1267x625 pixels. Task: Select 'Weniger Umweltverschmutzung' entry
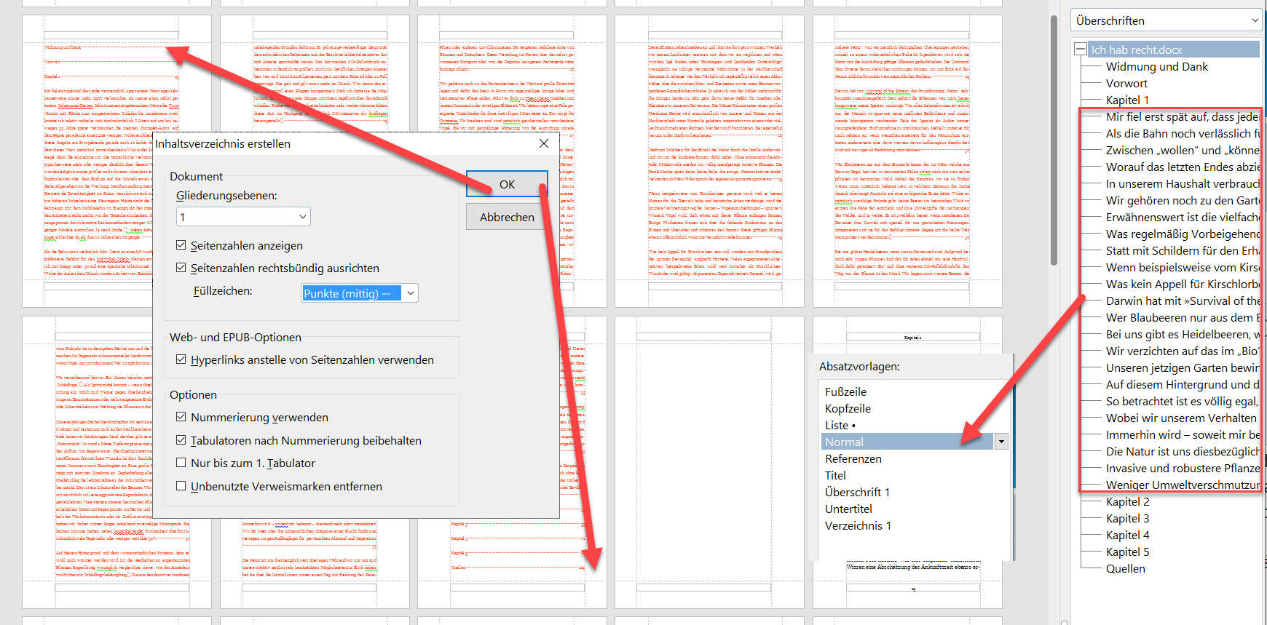1183,485
